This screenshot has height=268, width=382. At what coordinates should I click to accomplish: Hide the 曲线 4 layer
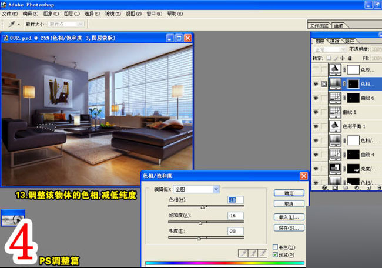pyautogui.click(x=316, y=155)
